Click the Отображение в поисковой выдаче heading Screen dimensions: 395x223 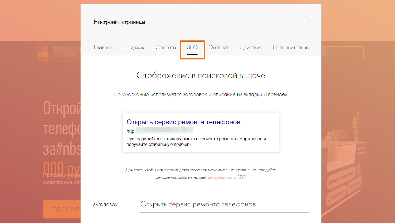pos(201,75)
